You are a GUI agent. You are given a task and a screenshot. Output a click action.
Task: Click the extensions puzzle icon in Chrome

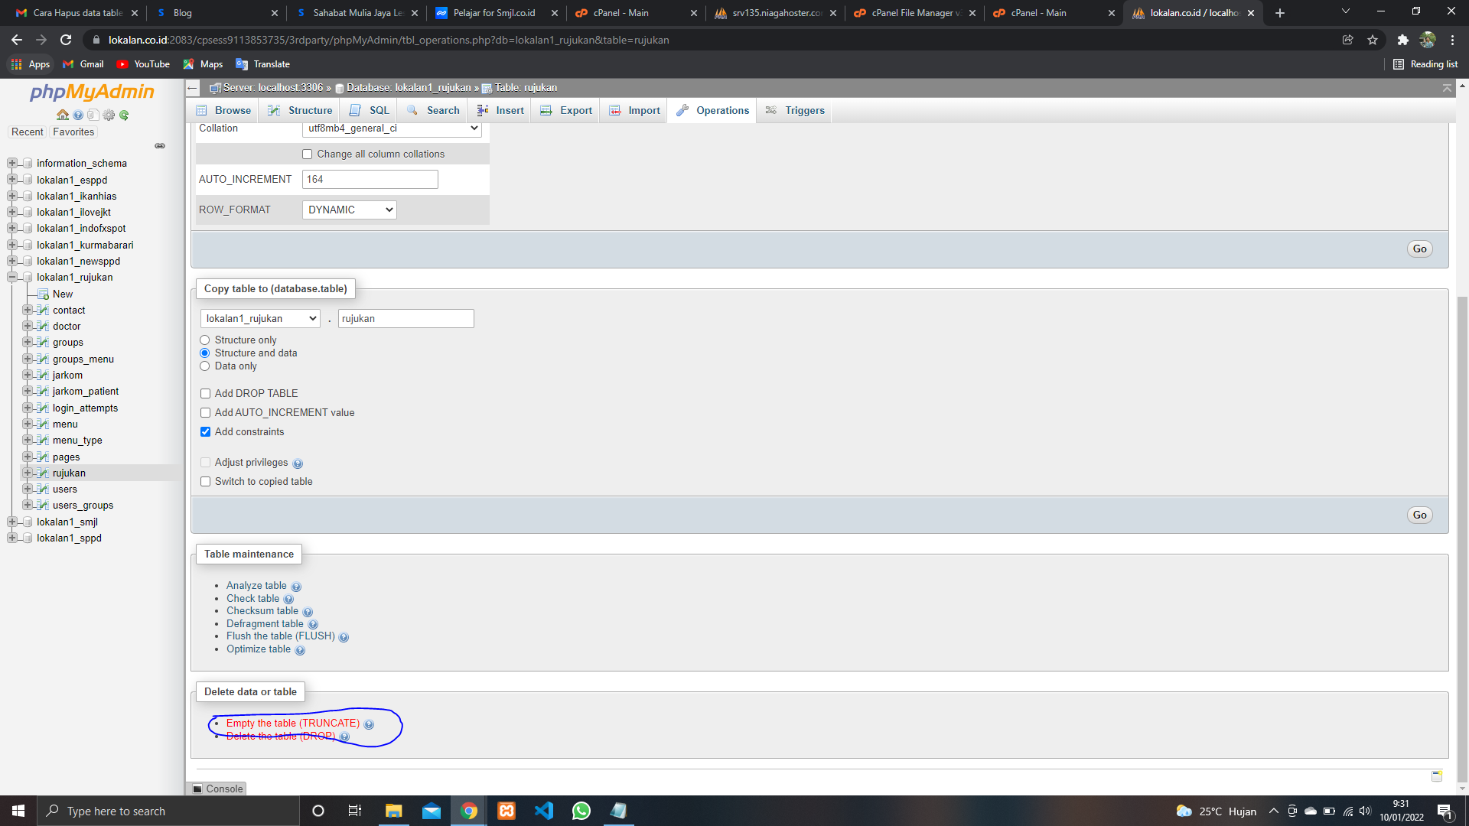click(x=1402, y=40)
